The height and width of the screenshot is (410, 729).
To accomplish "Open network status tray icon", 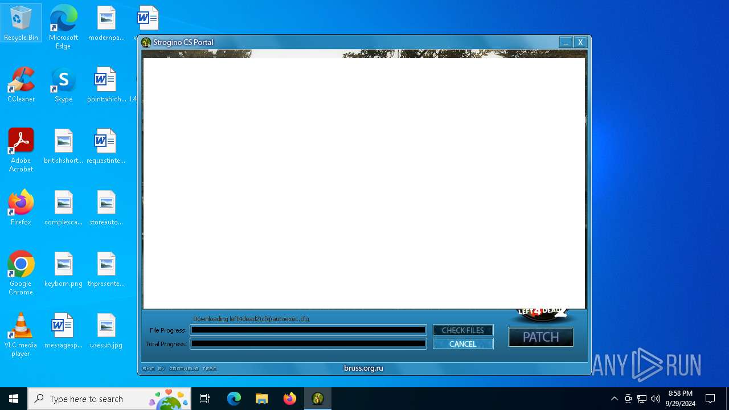I will [642, 399].
